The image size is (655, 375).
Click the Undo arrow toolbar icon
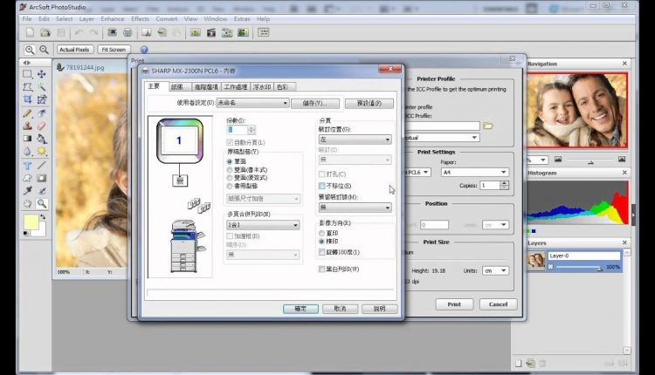(x=79, y=32)
